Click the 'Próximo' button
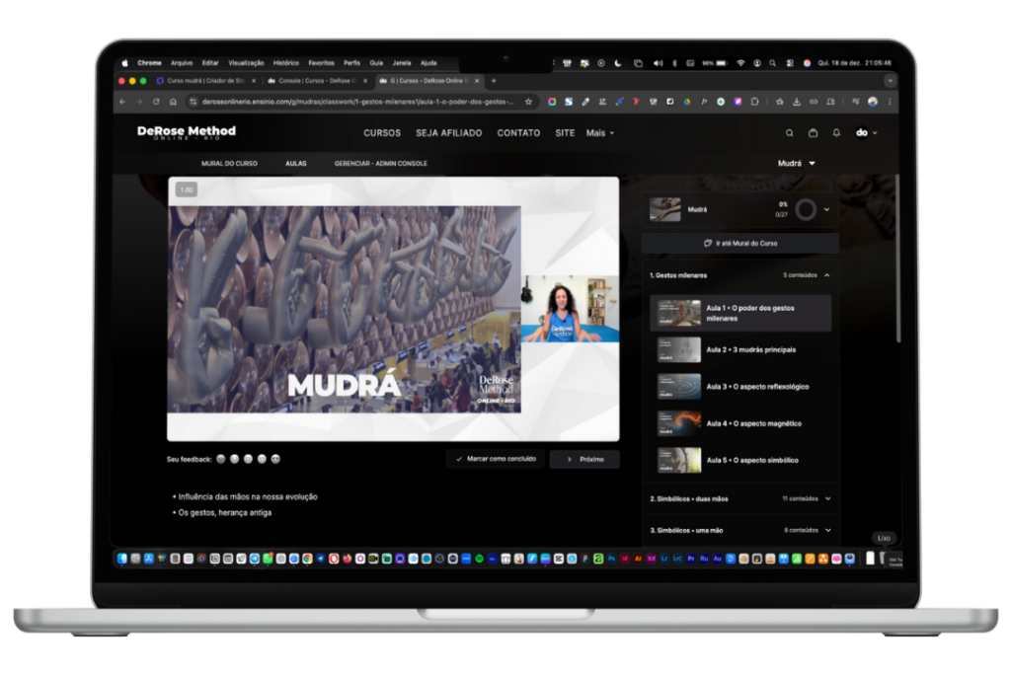This screenshot has width=1011, height=674. (584, 460)
